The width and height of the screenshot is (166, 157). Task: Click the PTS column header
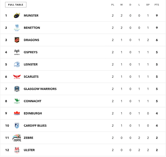157,5
